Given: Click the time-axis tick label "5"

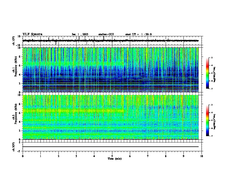Looking at the screenshot, I should [x=112, y=156].
